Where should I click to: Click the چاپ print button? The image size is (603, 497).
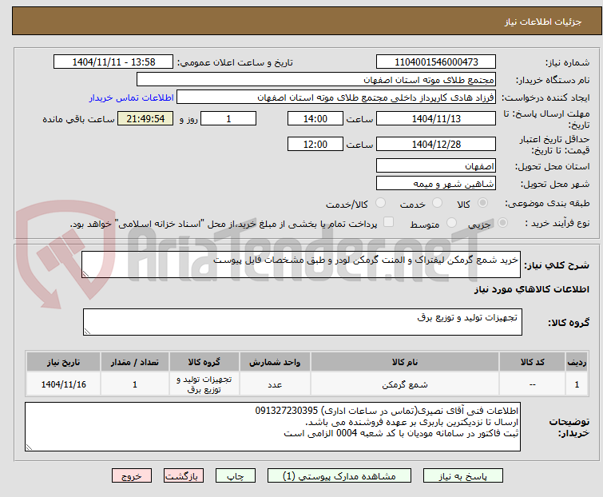tap(236, 476)
